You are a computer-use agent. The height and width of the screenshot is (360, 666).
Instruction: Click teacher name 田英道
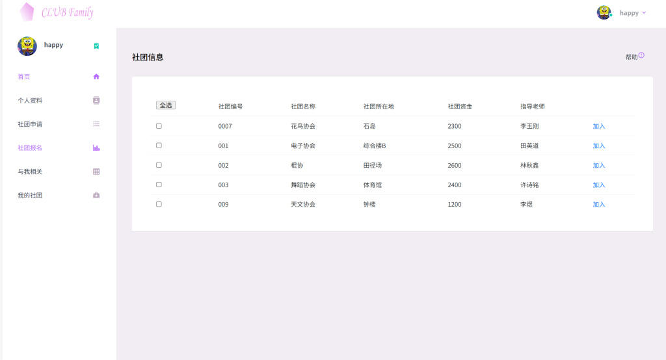(529, 146)
